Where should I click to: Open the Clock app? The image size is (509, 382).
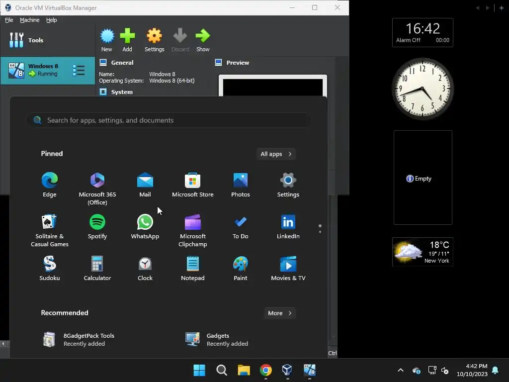pyautogui.click(x=145, y=268)
